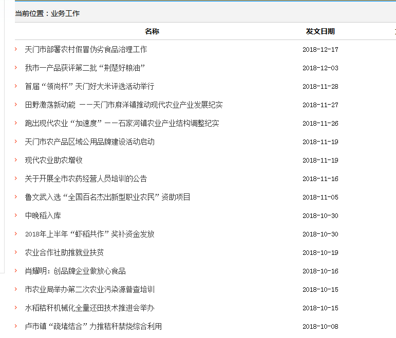Click the arrow bullet next to 农业合作社助推就业扶贫
The width and height of the screenshot is (396, 338).
(x=16, y=252)
